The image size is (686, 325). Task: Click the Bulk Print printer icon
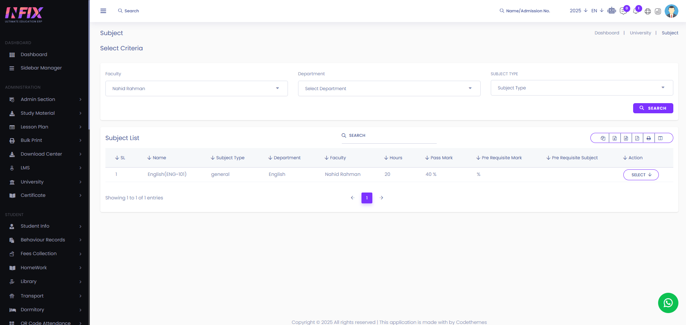click(12, 141)
